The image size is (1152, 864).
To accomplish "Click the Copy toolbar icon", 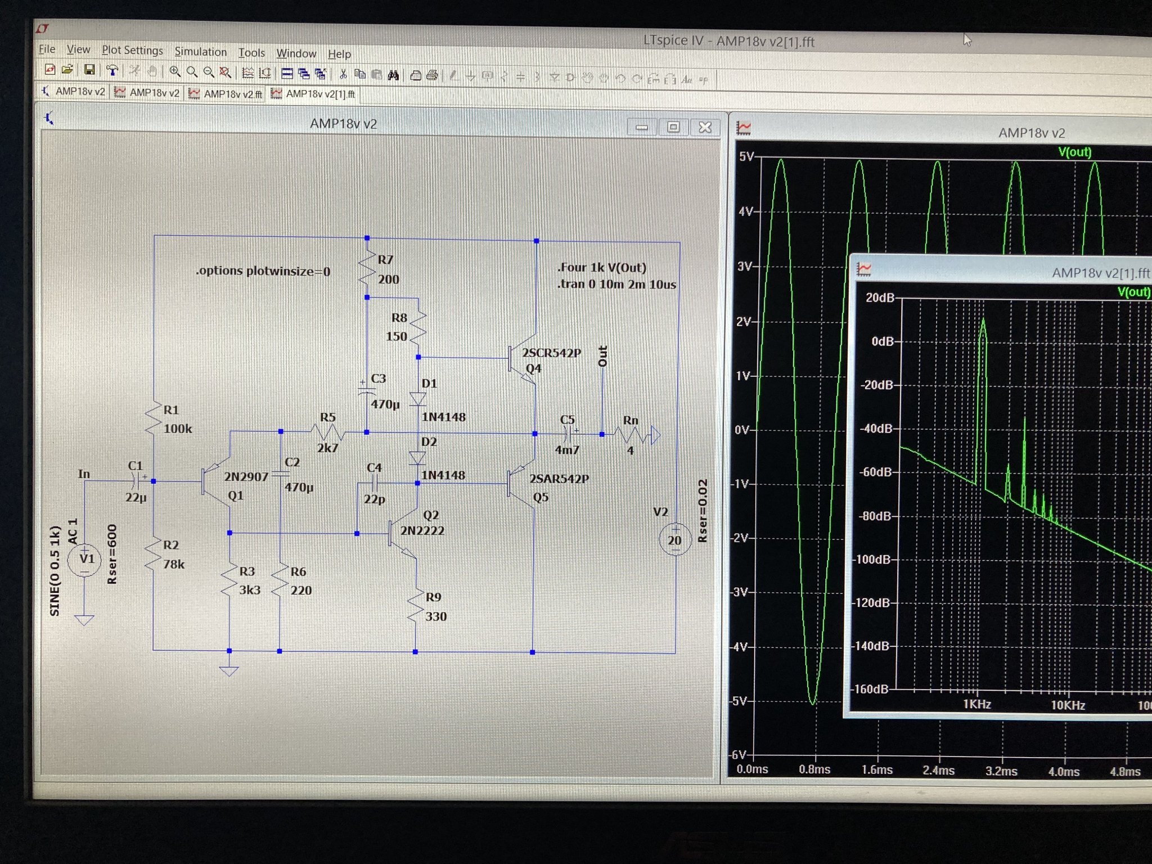I will click(x=360, y=74).
